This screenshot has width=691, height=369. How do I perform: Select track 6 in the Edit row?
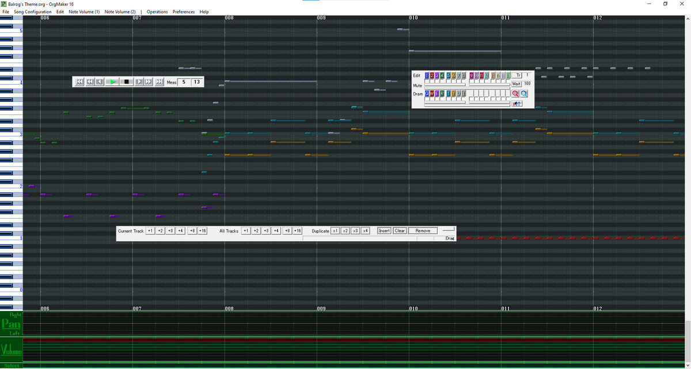pos(453,75)
